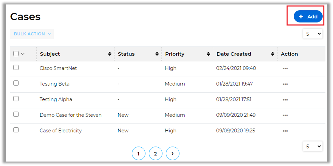Sort cases by Status sort icon
The height and width of the screenshot is (166, 333).
coord(157,54)
